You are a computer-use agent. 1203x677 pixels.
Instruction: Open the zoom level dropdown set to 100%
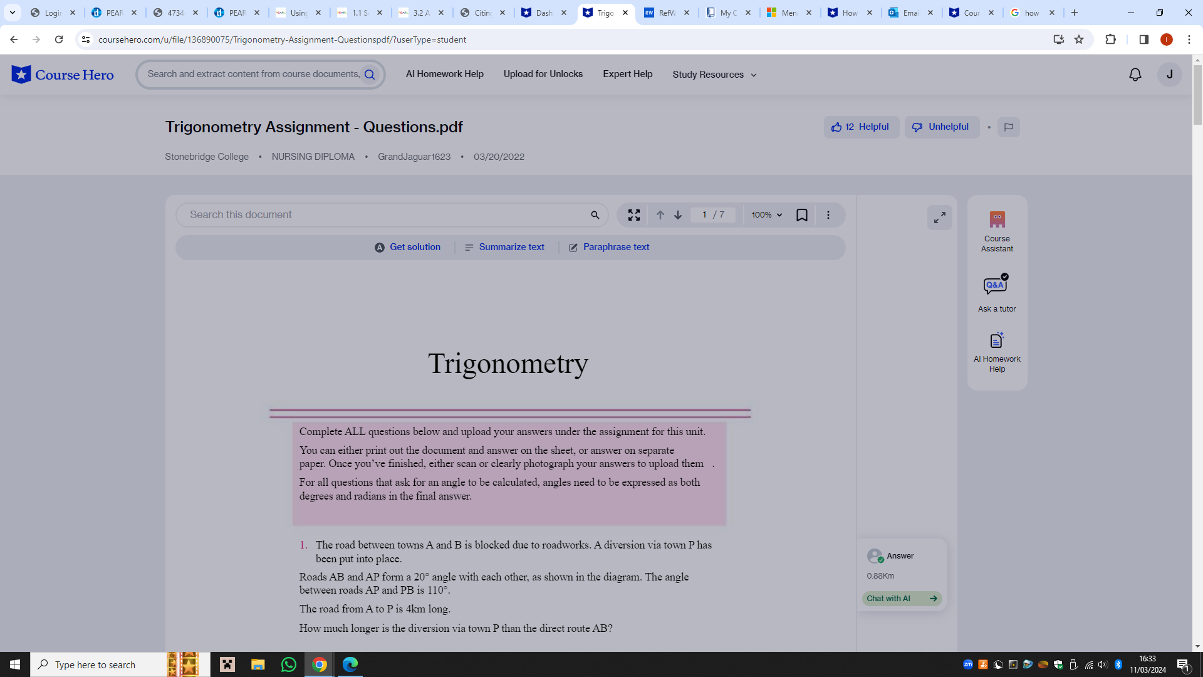766,214
